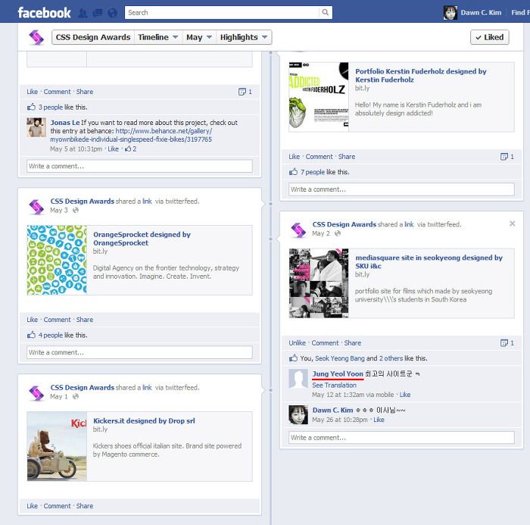
Task: Share the Kickers.it post
Action: (x=85, y=506)
